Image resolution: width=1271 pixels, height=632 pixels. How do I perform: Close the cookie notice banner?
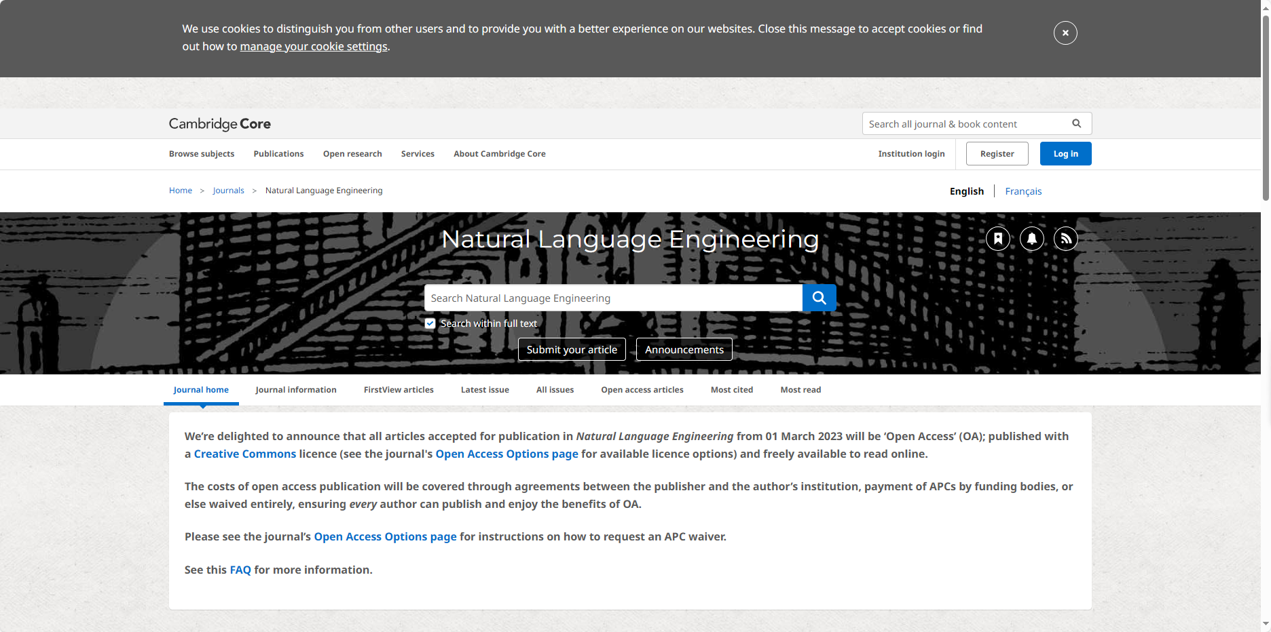(1065, 33)
